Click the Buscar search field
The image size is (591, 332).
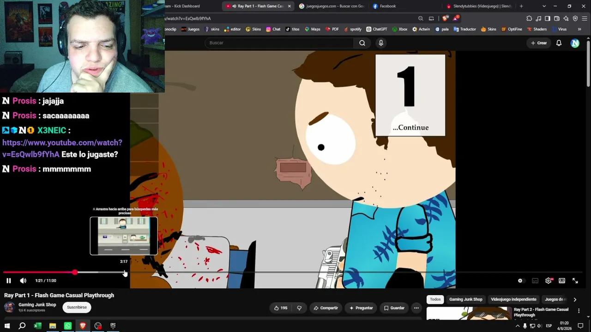pyautogui.click(x=279, y=43)
